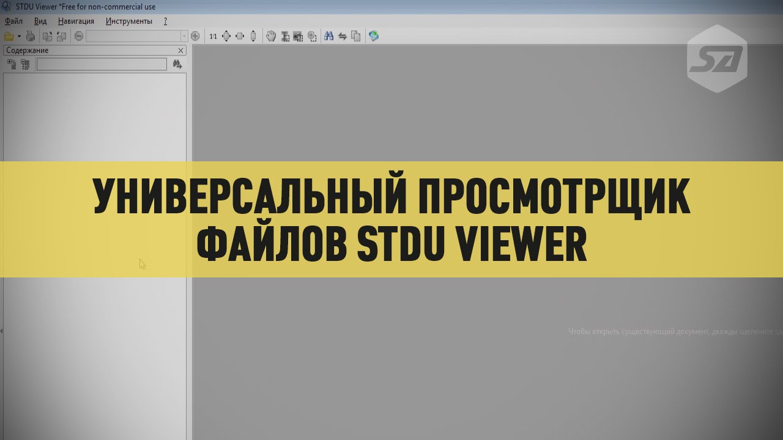Screen dimensions: 783x440
Task: Click the swap arrows toolbar icon
Action: point(343,37)
